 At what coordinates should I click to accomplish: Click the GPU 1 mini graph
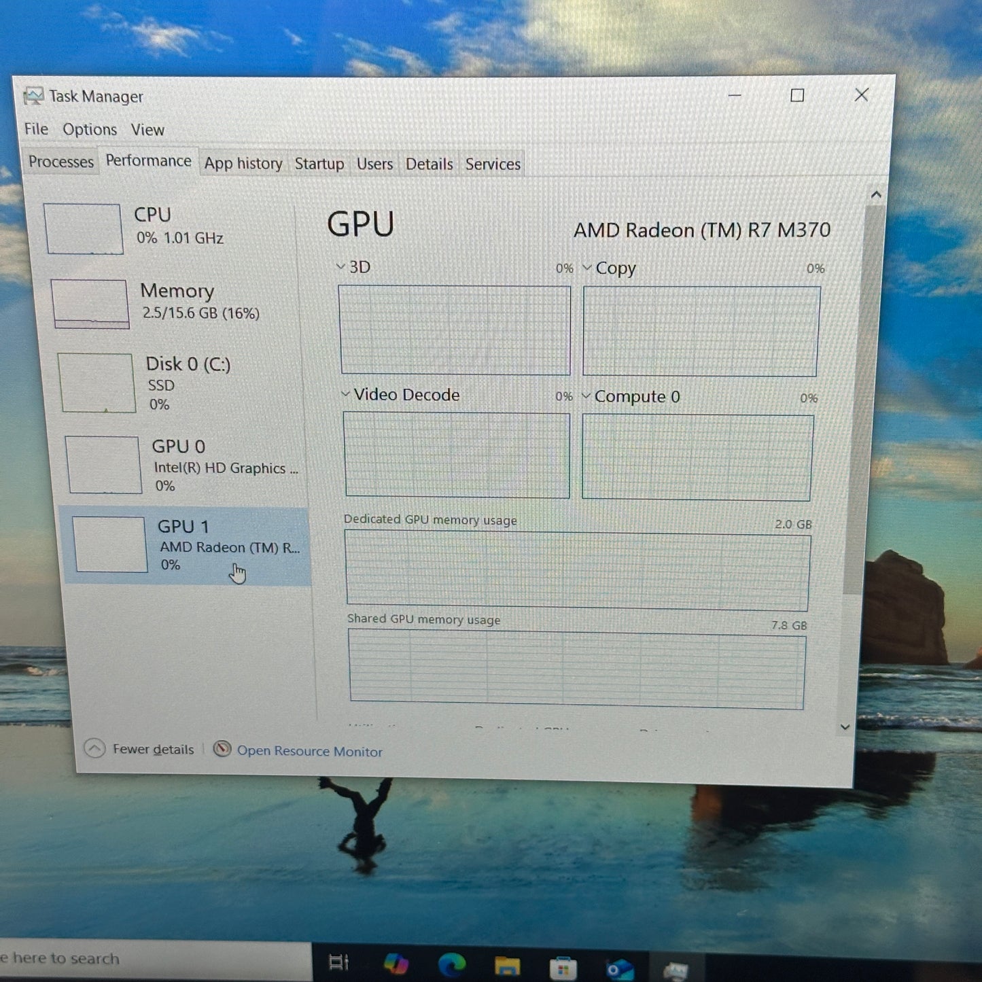point(110,544)
